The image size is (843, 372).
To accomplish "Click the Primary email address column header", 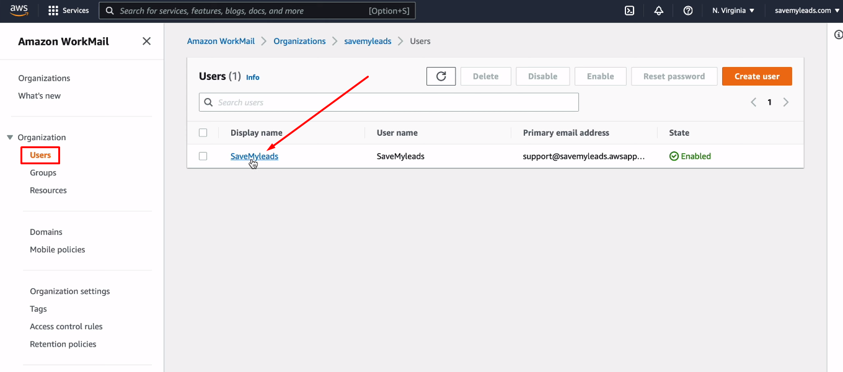I will pyautogui.click(x=566, y=133).
